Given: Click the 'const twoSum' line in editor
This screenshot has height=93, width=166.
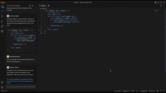Looking at the screenshot, I should click(57, 11).
